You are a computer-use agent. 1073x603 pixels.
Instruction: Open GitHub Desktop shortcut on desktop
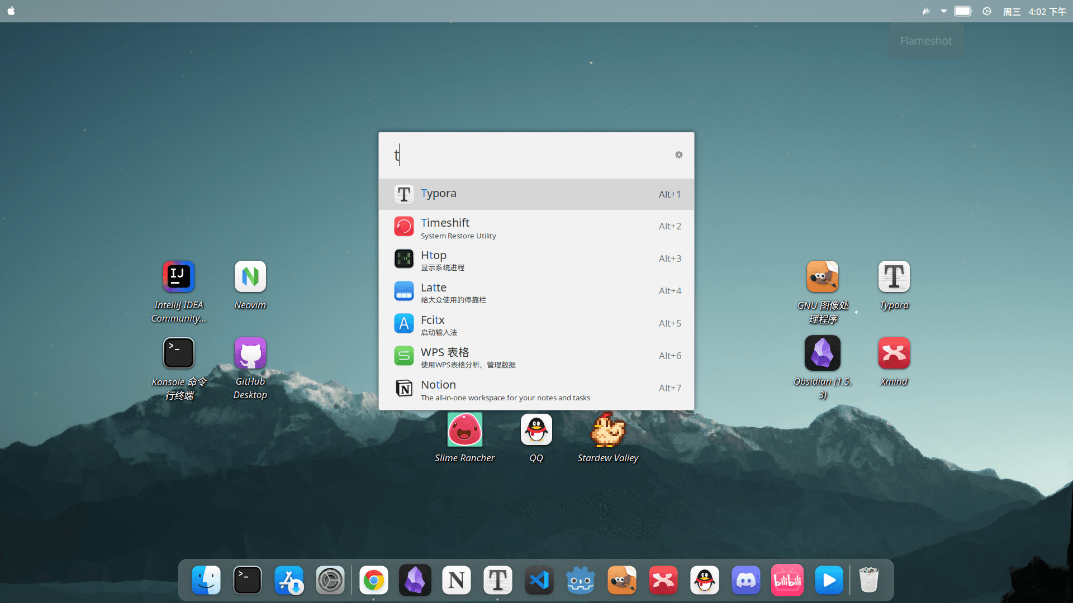pyautogui.click(x=250, y=368)
